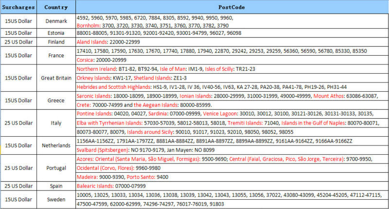Click the Netherlands country cell
The image size is (389, 209).
[x=55, y=145]
